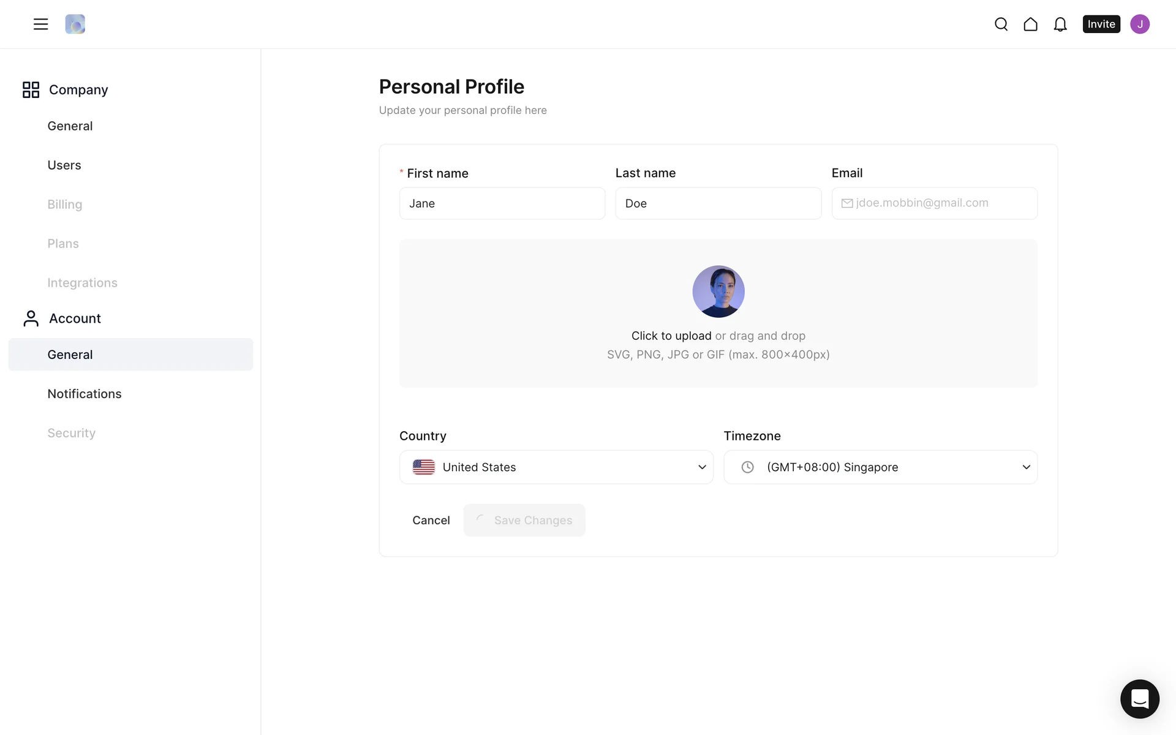Focus the Last name field
This screenshot has width=1176, height=735.
[x=718, y=203]
